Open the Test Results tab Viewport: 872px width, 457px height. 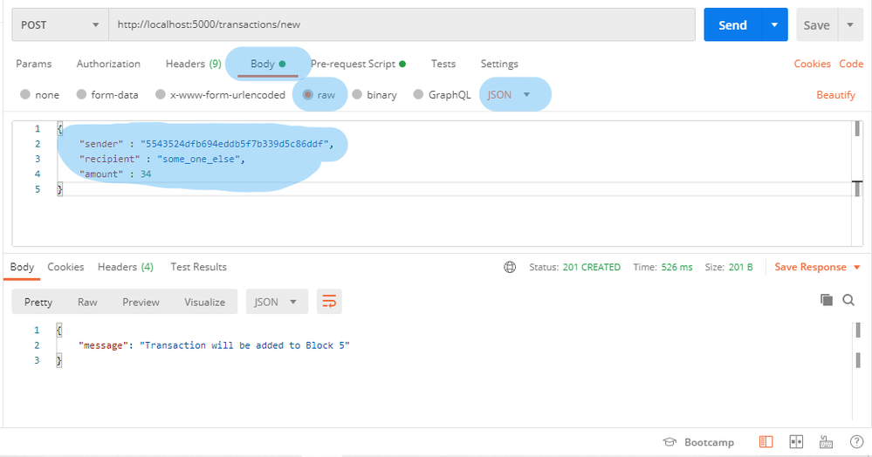click(x=198, y=267)
